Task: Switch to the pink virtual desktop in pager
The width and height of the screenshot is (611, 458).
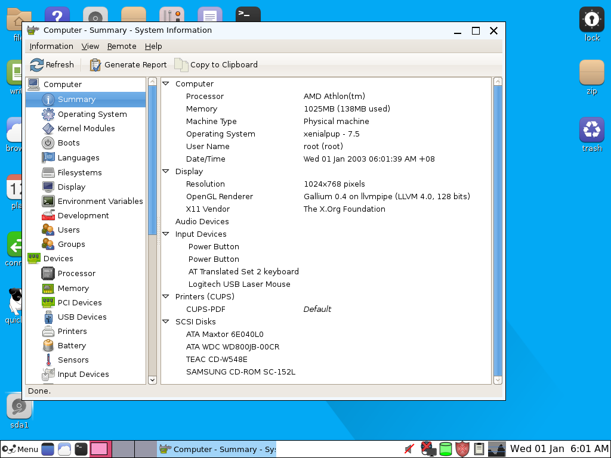Action: (99, 449)
